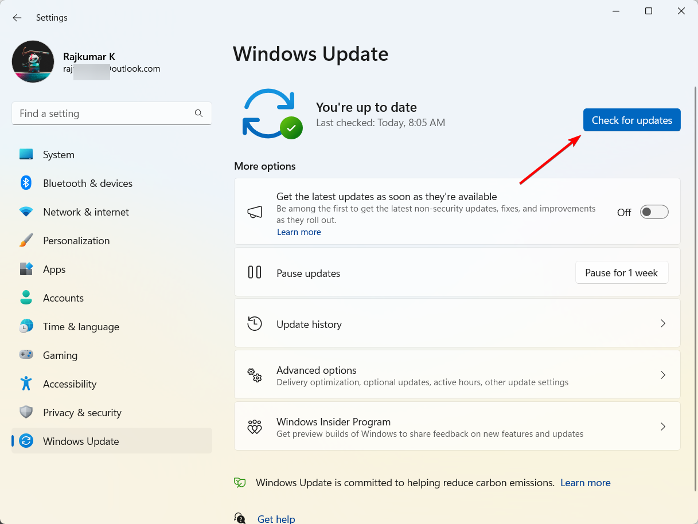Click the Apps icon in sidebar
The width and height of the screenshot is (698, 524).
click(x=26, y=269)
